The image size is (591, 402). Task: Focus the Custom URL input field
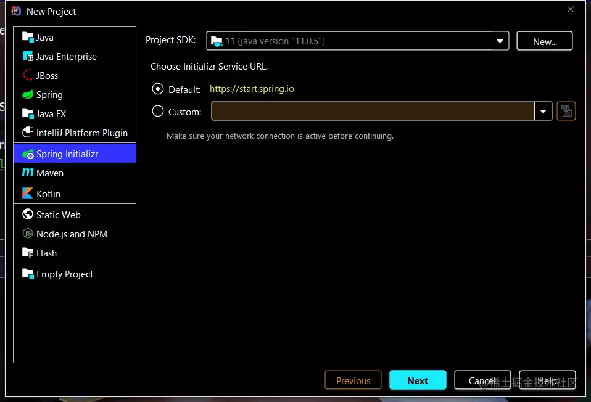pyautogui.click(x=373, y=111)
